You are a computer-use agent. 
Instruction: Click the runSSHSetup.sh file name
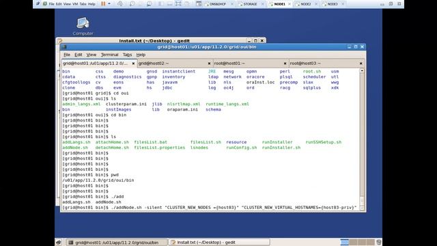[323, 142]
